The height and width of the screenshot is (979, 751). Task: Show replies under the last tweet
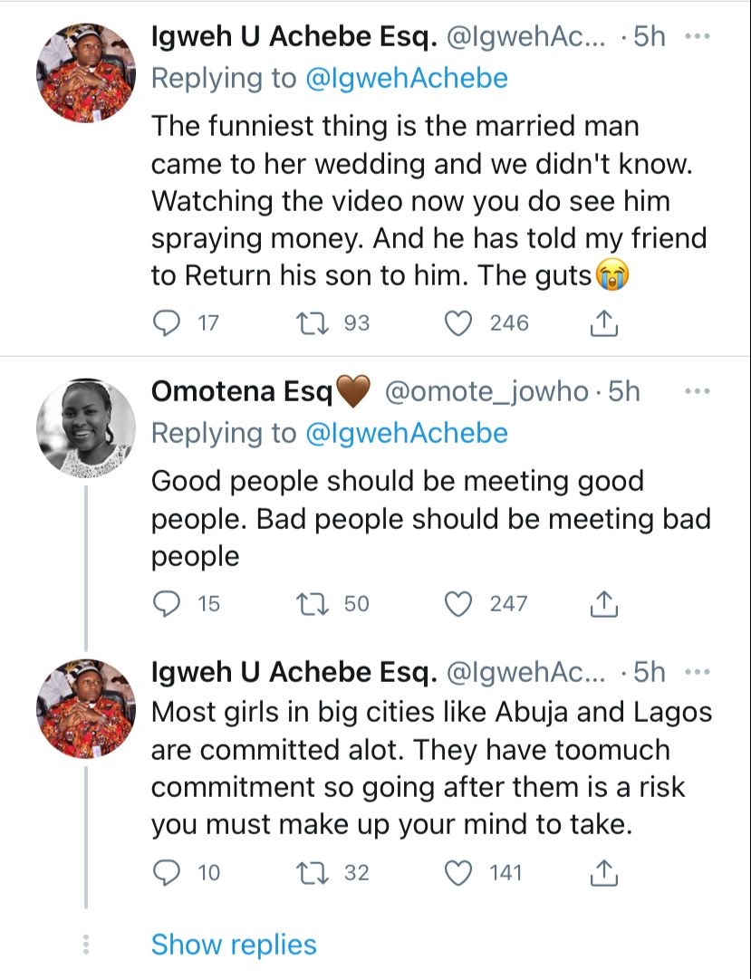point(234,945)
